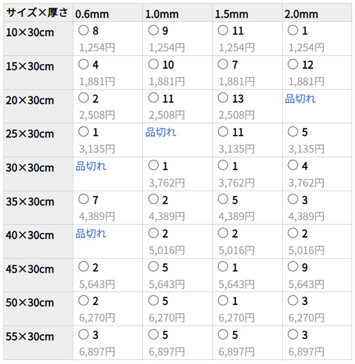The height and width of the screenshot is (364, 355).
Task: Choose the 10×30cm 1.5mm option
Action: pyautogui.click(x=223, y=30)
